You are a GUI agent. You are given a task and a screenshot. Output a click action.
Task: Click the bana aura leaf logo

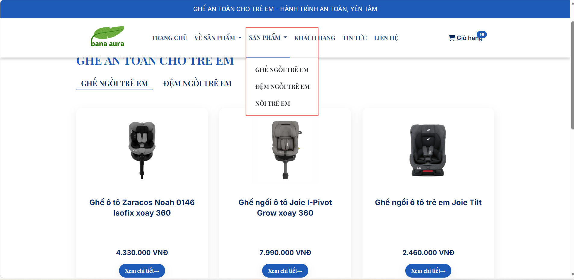coord(108,36)
